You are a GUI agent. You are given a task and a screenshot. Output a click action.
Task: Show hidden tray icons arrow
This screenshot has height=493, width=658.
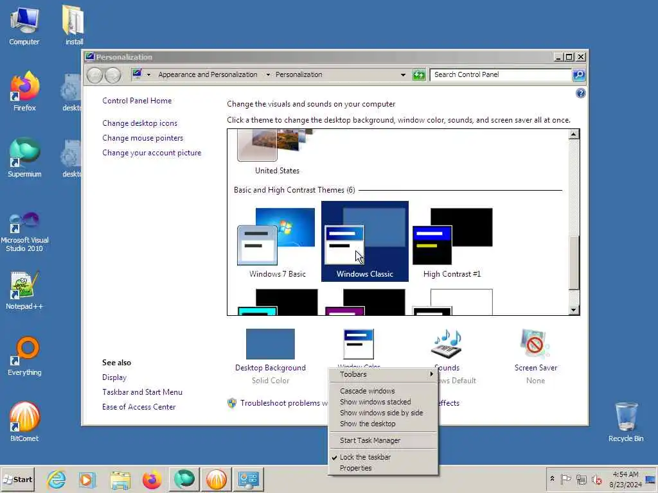(x=552, y=479)
